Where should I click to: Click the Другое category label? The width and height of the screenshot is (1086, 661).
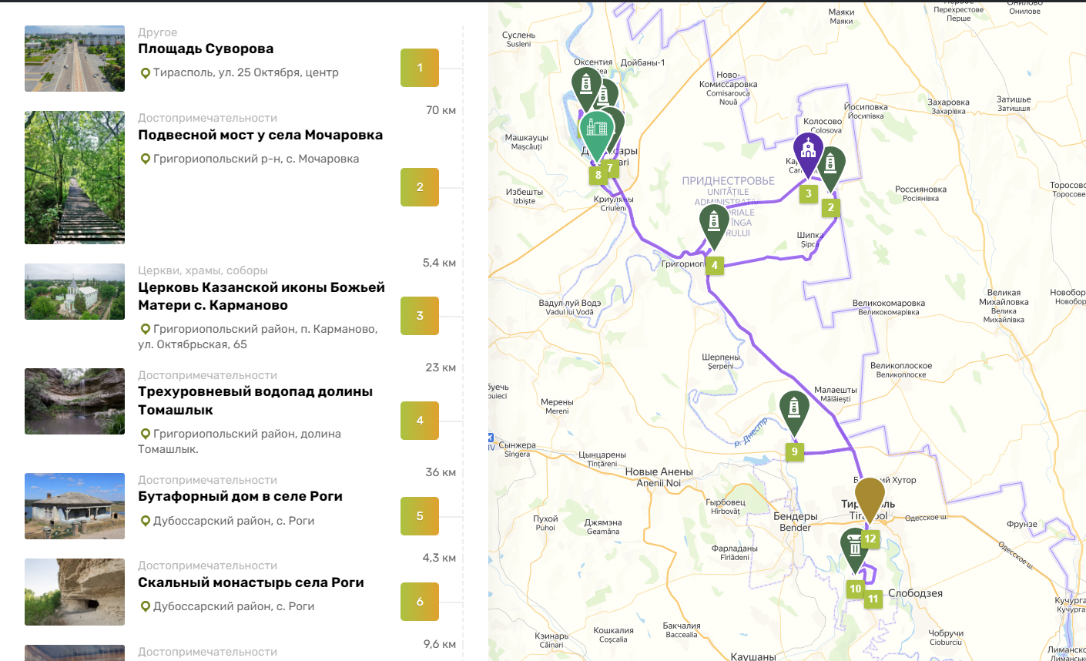coord(158,32)
